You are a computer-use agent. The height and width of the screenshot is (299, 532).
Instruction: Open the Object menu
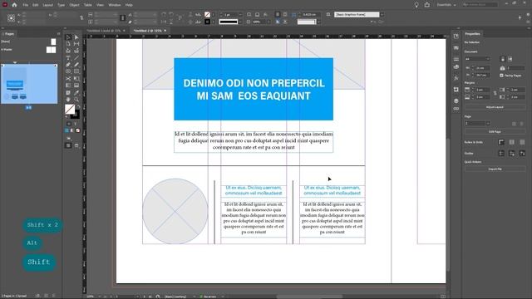click(x=74, y=5)
